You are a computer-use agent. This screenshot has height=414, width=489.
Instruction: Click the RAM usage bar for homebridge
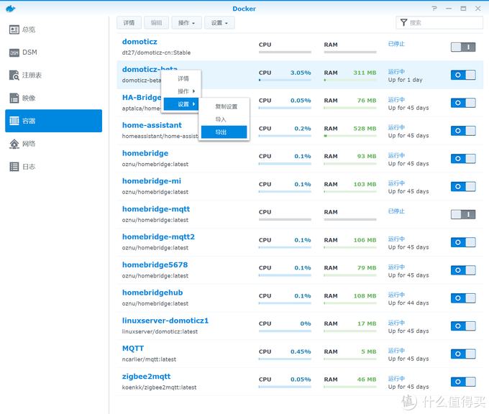(349, 163)
